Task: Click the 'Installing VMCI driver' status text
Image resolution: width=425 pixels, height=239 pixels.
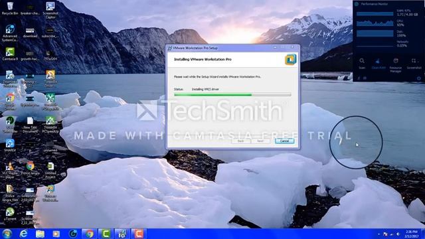Action: [x=205, y=89]
